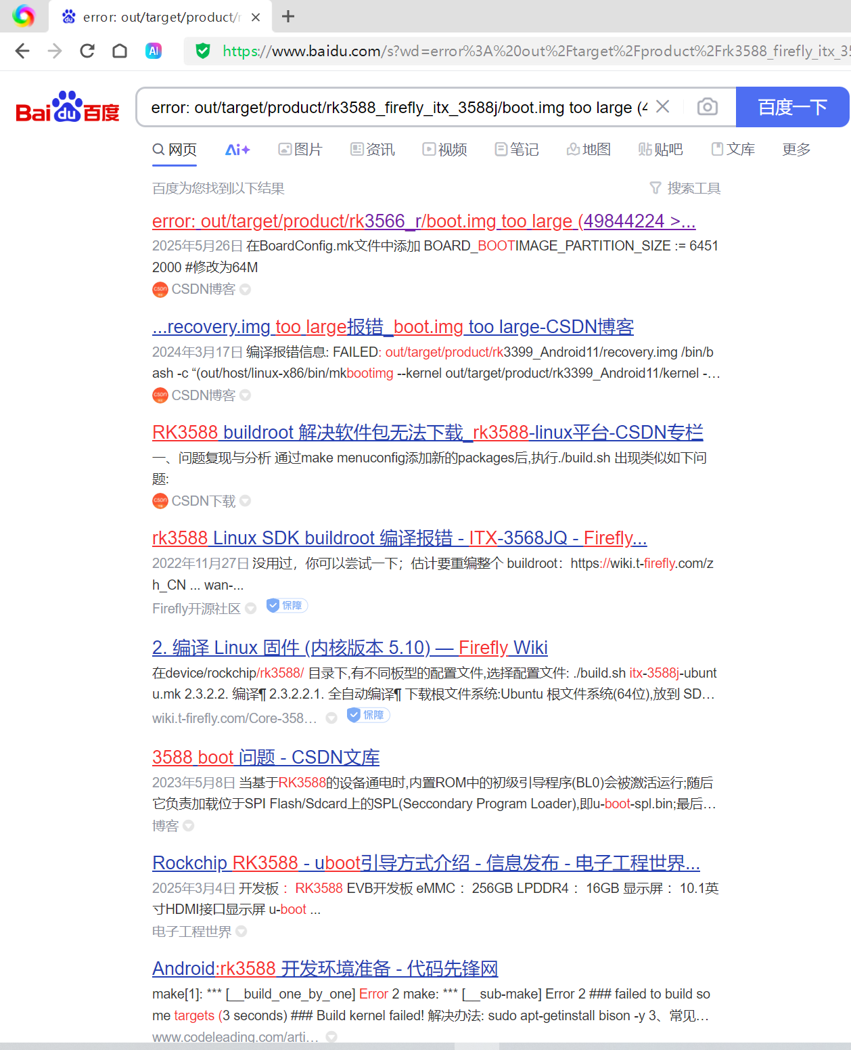The width and height of the screenshot is (851, 1050).
Task: Expand arrow beside wiki.t-firefly.com source
Action: 331,718
